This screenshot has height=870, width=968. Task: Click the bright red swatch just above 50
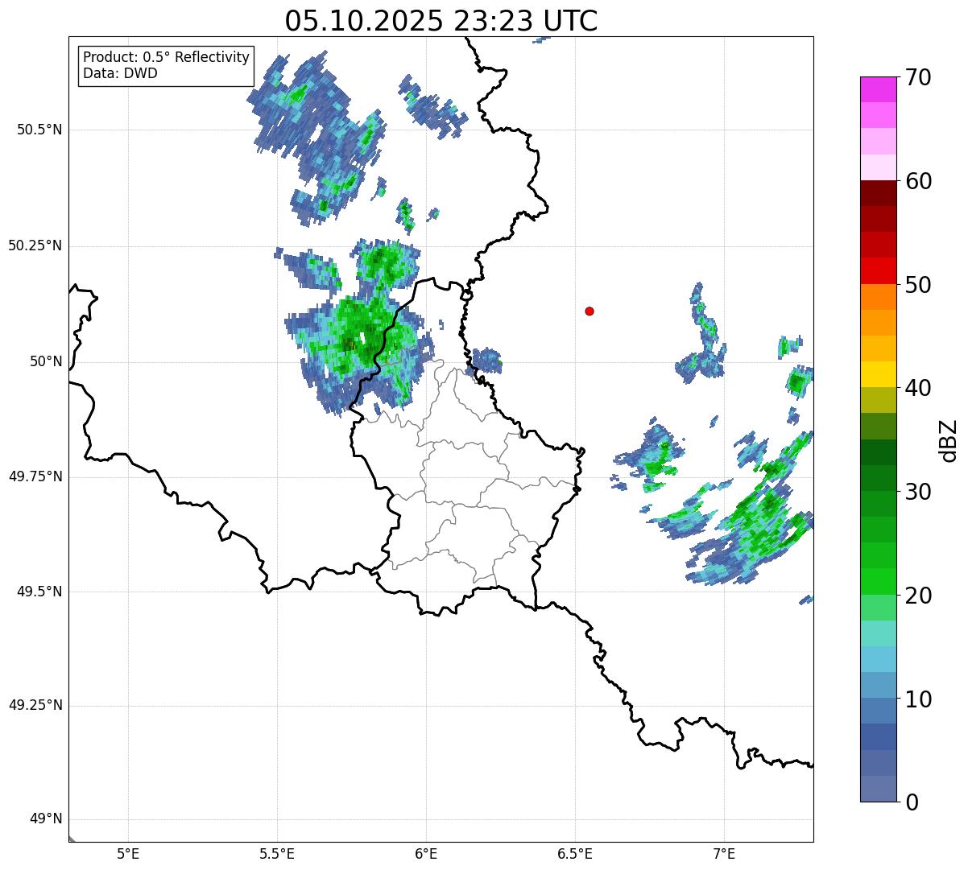[879, 270]
